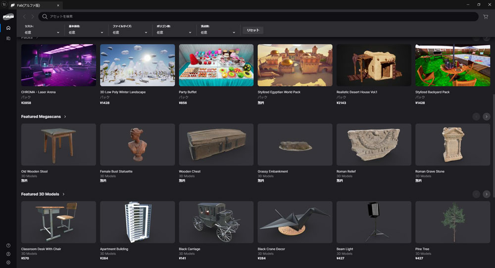Select the Fab(アルファ版) tab

[35, 5]
